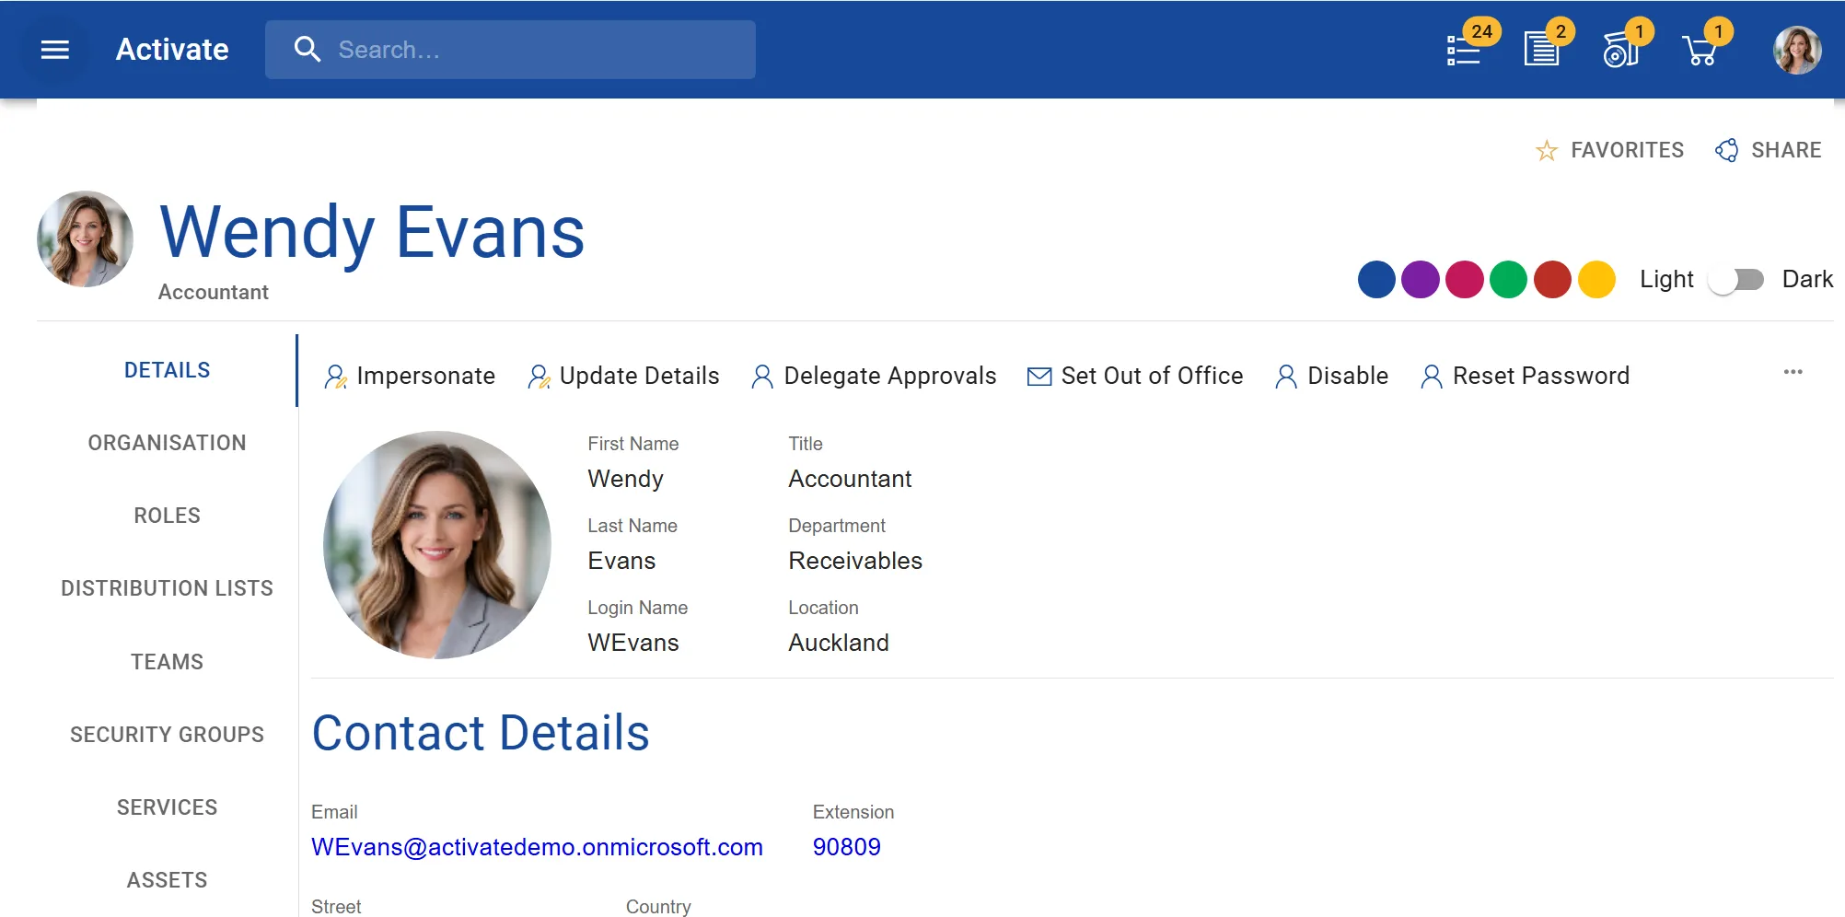Screen dimensions: 1845x917
Task: Click the Contact Details heading
Action: (481, 734)
